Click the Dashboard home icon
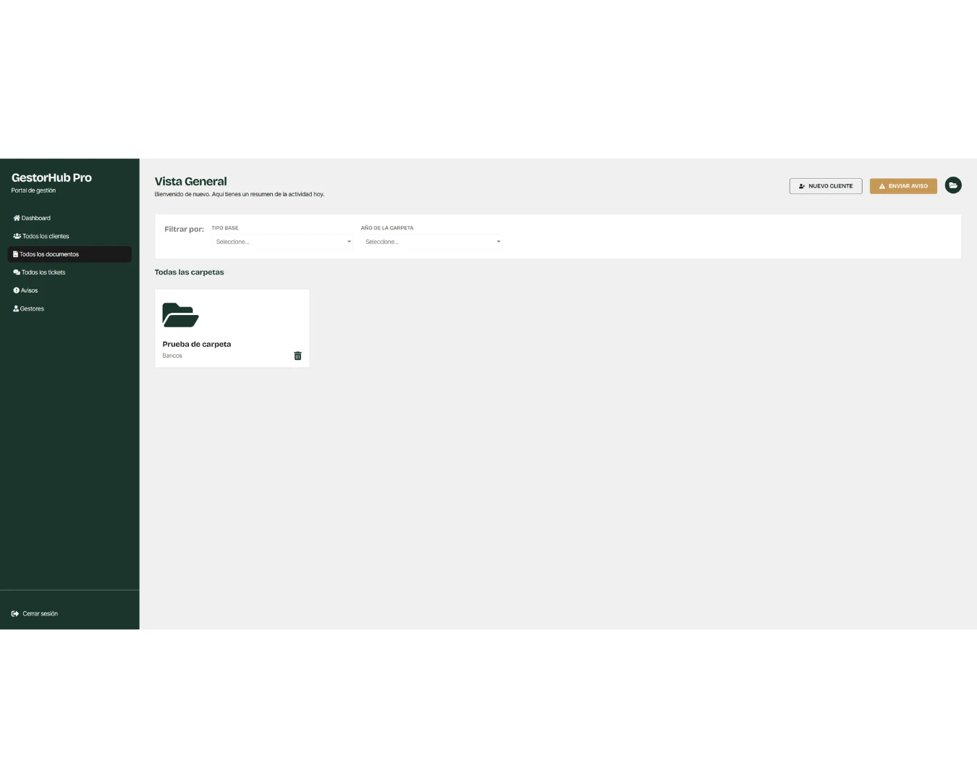 click(x=17, y=218)
